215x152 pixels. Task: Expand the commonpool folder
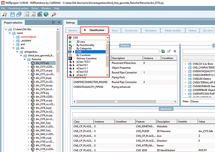[x=13, y=37]
